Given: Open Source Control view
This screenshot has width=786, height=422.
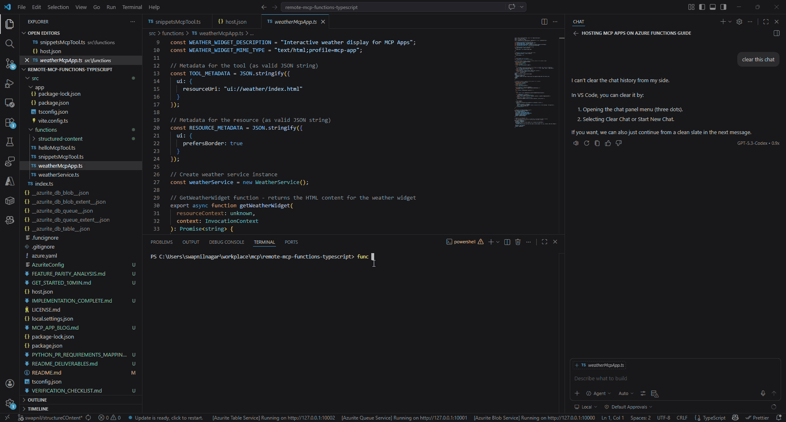Looking at the screenshot, I should click(10, 63).
